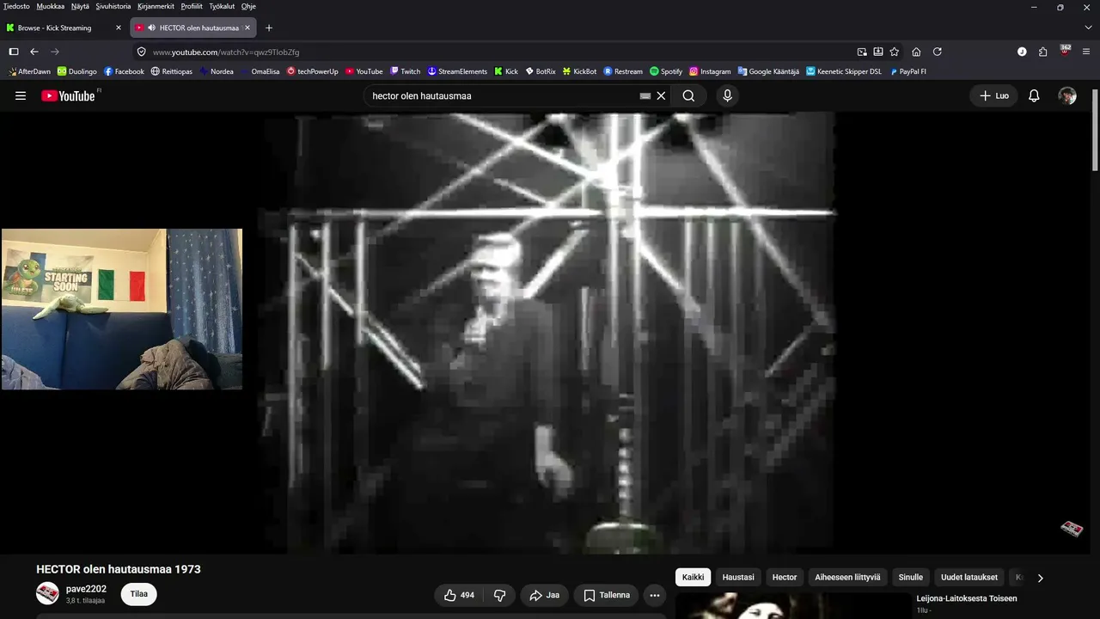Open the Twitch bookmark

tap(405, 71)
